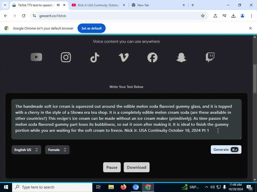View site information icon beside the URL
This screenshot has height=192, width=257.
coord(34,16)
